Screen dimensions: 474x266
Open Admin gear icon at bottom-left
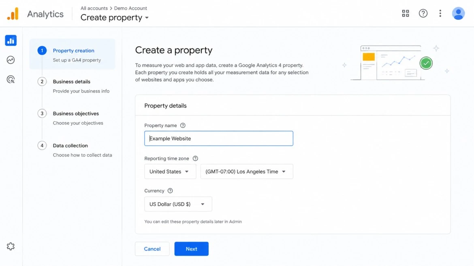(x=11, y=247)
